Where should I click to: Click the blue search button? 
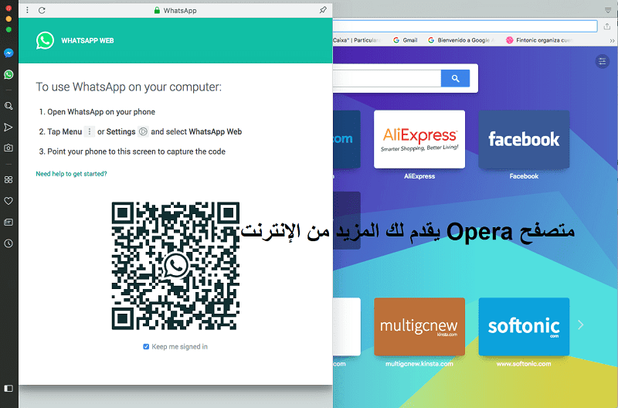(455, 79)
